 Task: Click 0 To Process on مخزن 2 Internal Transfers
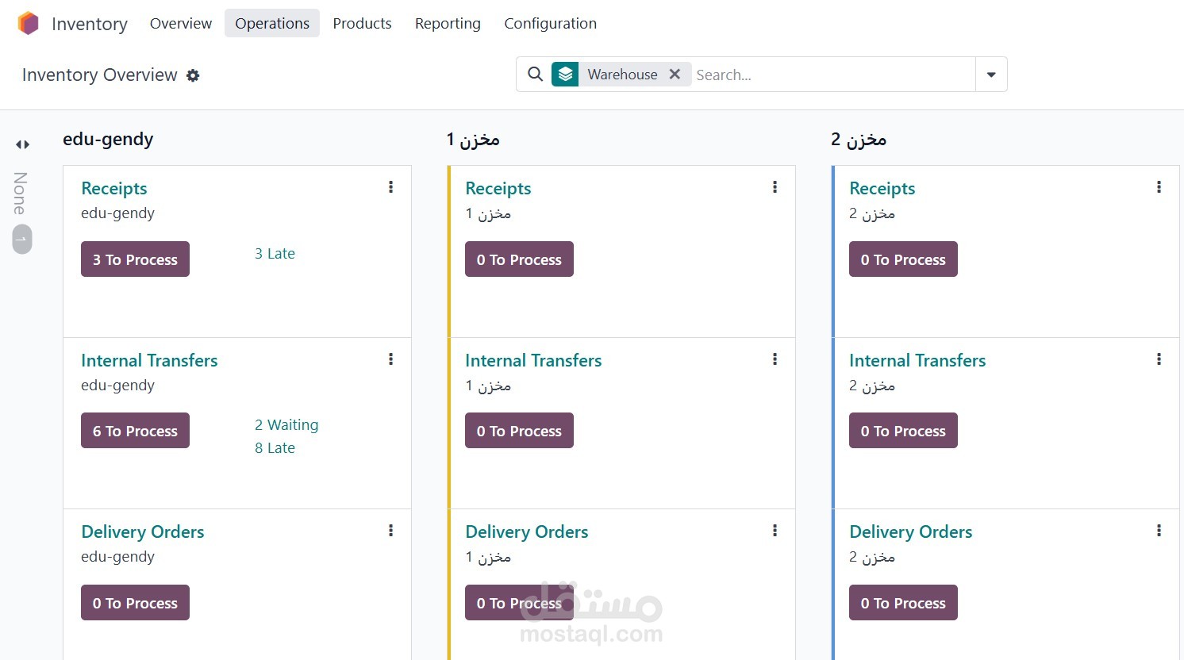pos(903,431)
